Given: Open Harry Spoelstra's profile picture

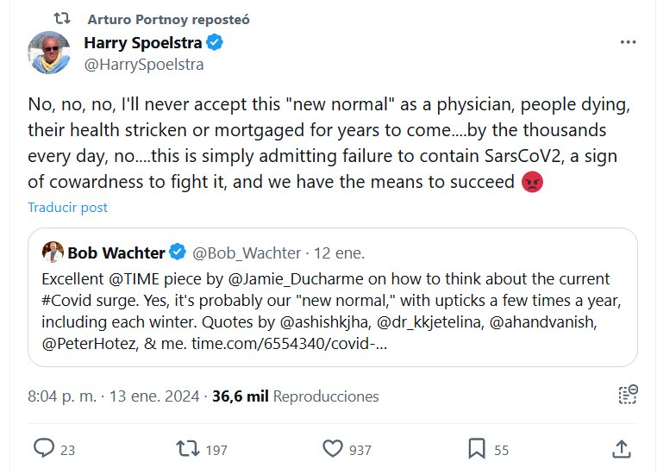Looking at the screenshot, I should tap(49, 53).
